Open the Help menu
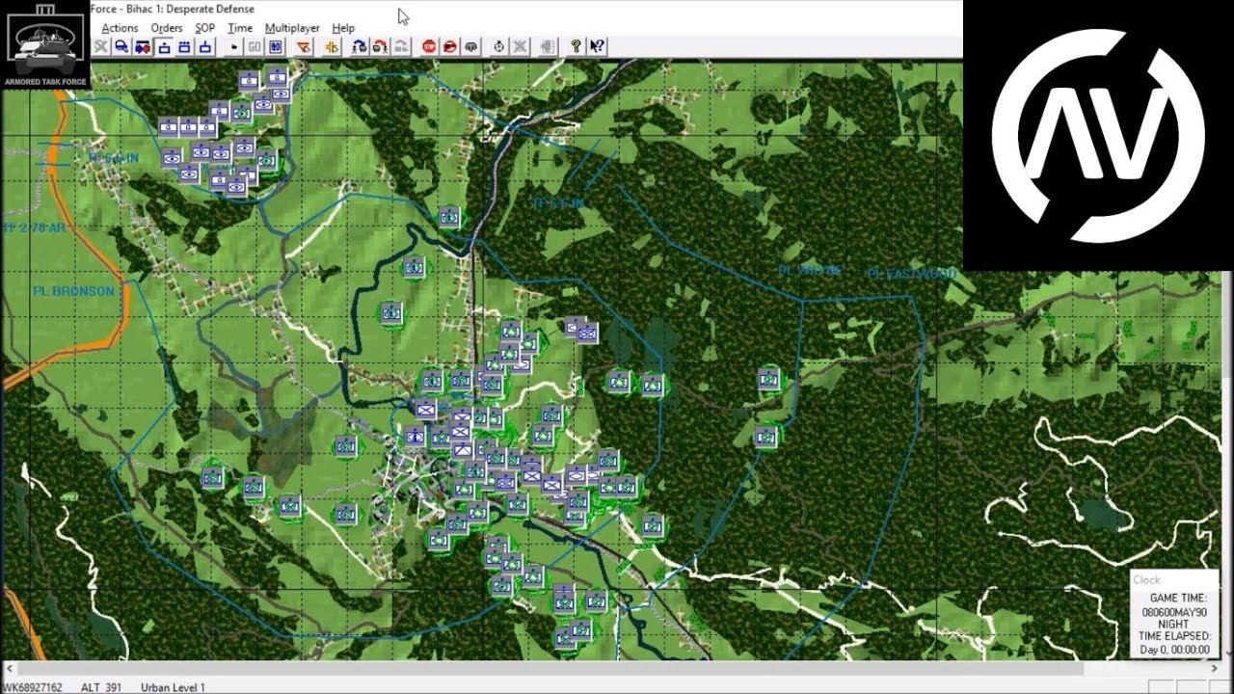The width and height of the screenshot is (1234, 694). pos(343,28)
